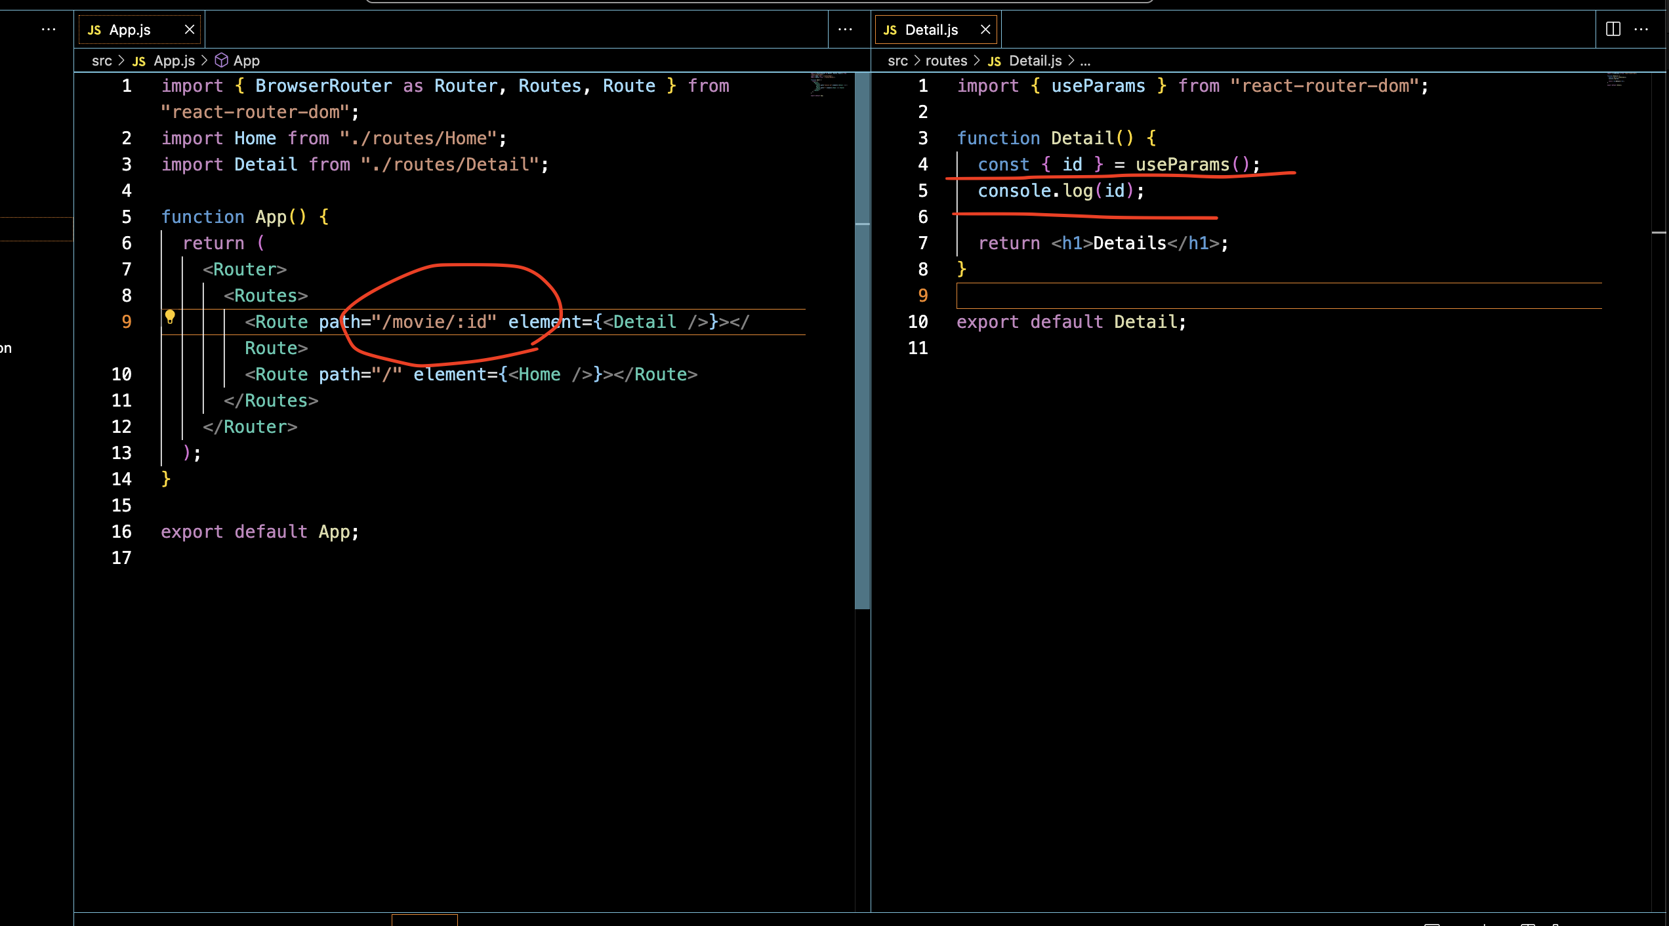
Task: Expand the src breadcrumb in App.js editor
Action: [x=102, y=61]
